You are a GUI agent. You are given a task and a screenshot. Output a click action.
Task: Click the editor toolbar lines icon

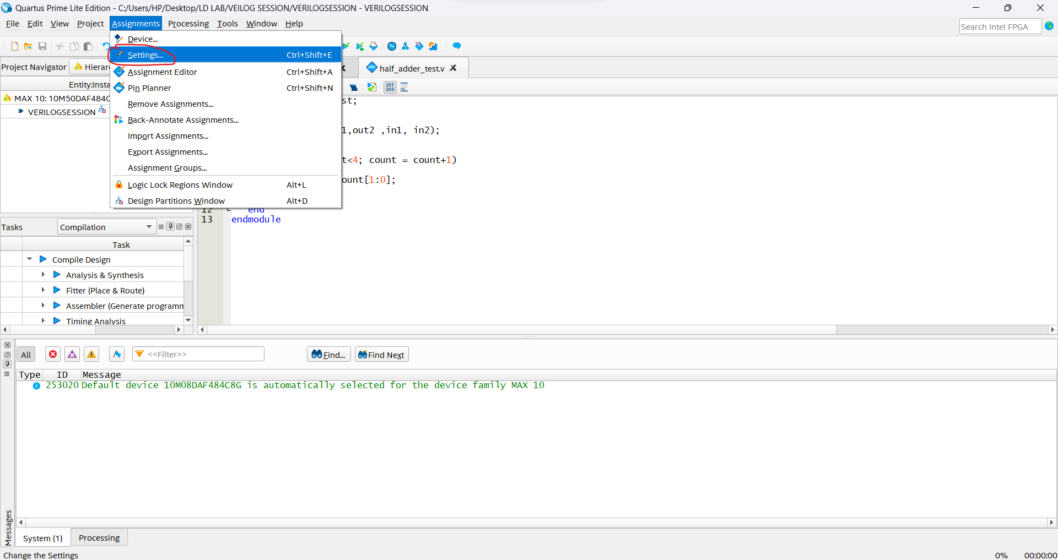coord(404,87)
